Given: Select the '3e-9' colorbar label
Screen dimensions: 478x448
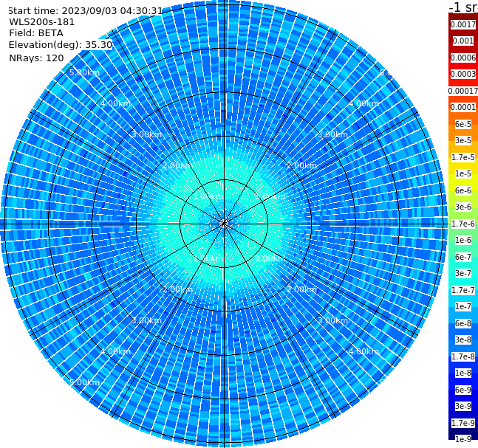Looking at the screenshot, I should tap(463, 406).
